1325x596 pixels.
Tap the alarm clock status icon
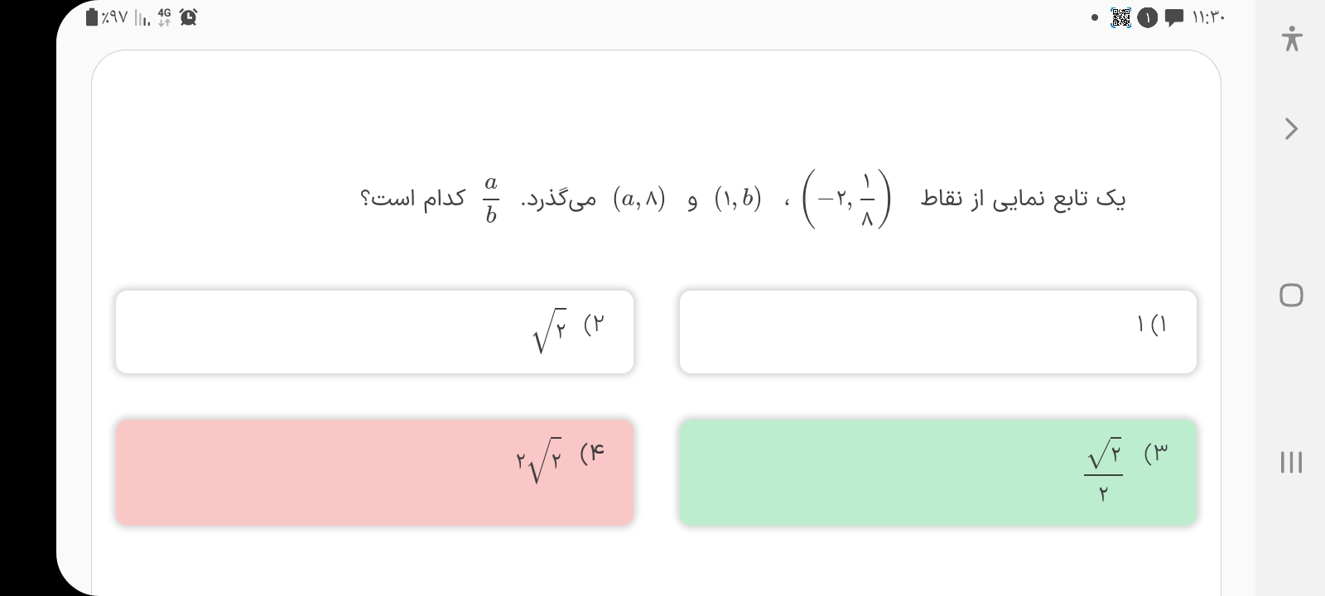189,17
